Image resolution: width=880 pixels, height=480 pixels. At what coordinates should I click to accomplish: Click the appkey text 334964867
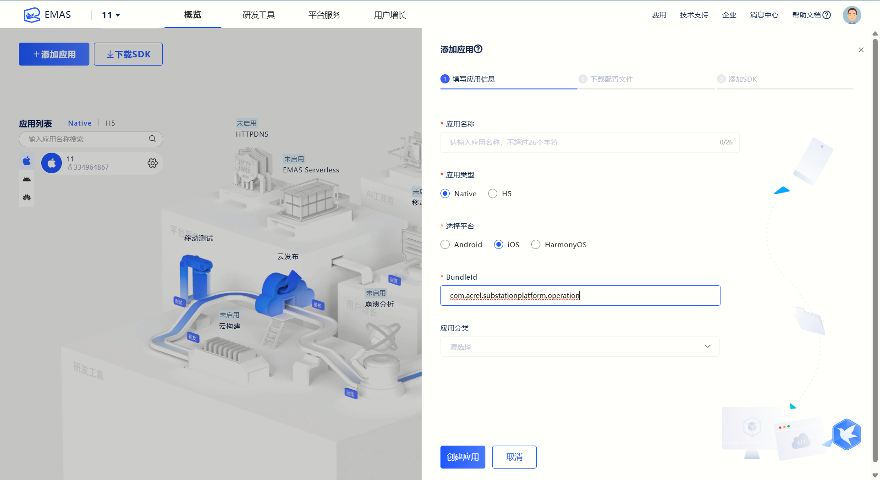point(91,167)
